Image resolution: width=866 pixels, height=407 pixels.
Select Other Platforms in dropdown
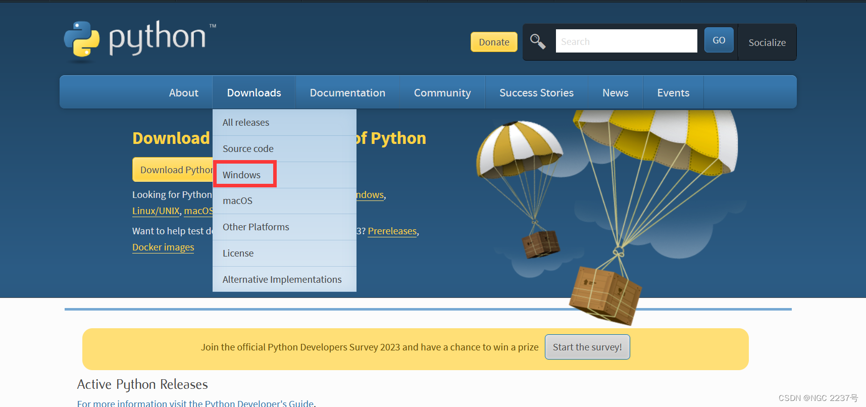tap(284, 227)
